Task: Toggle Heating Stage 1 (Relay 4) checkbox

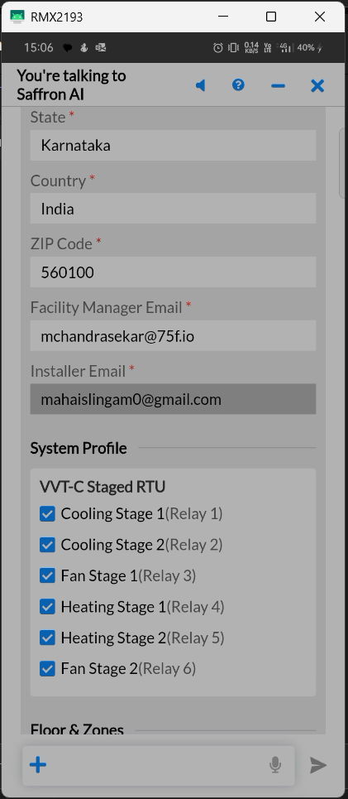Action: click(47, 607)
